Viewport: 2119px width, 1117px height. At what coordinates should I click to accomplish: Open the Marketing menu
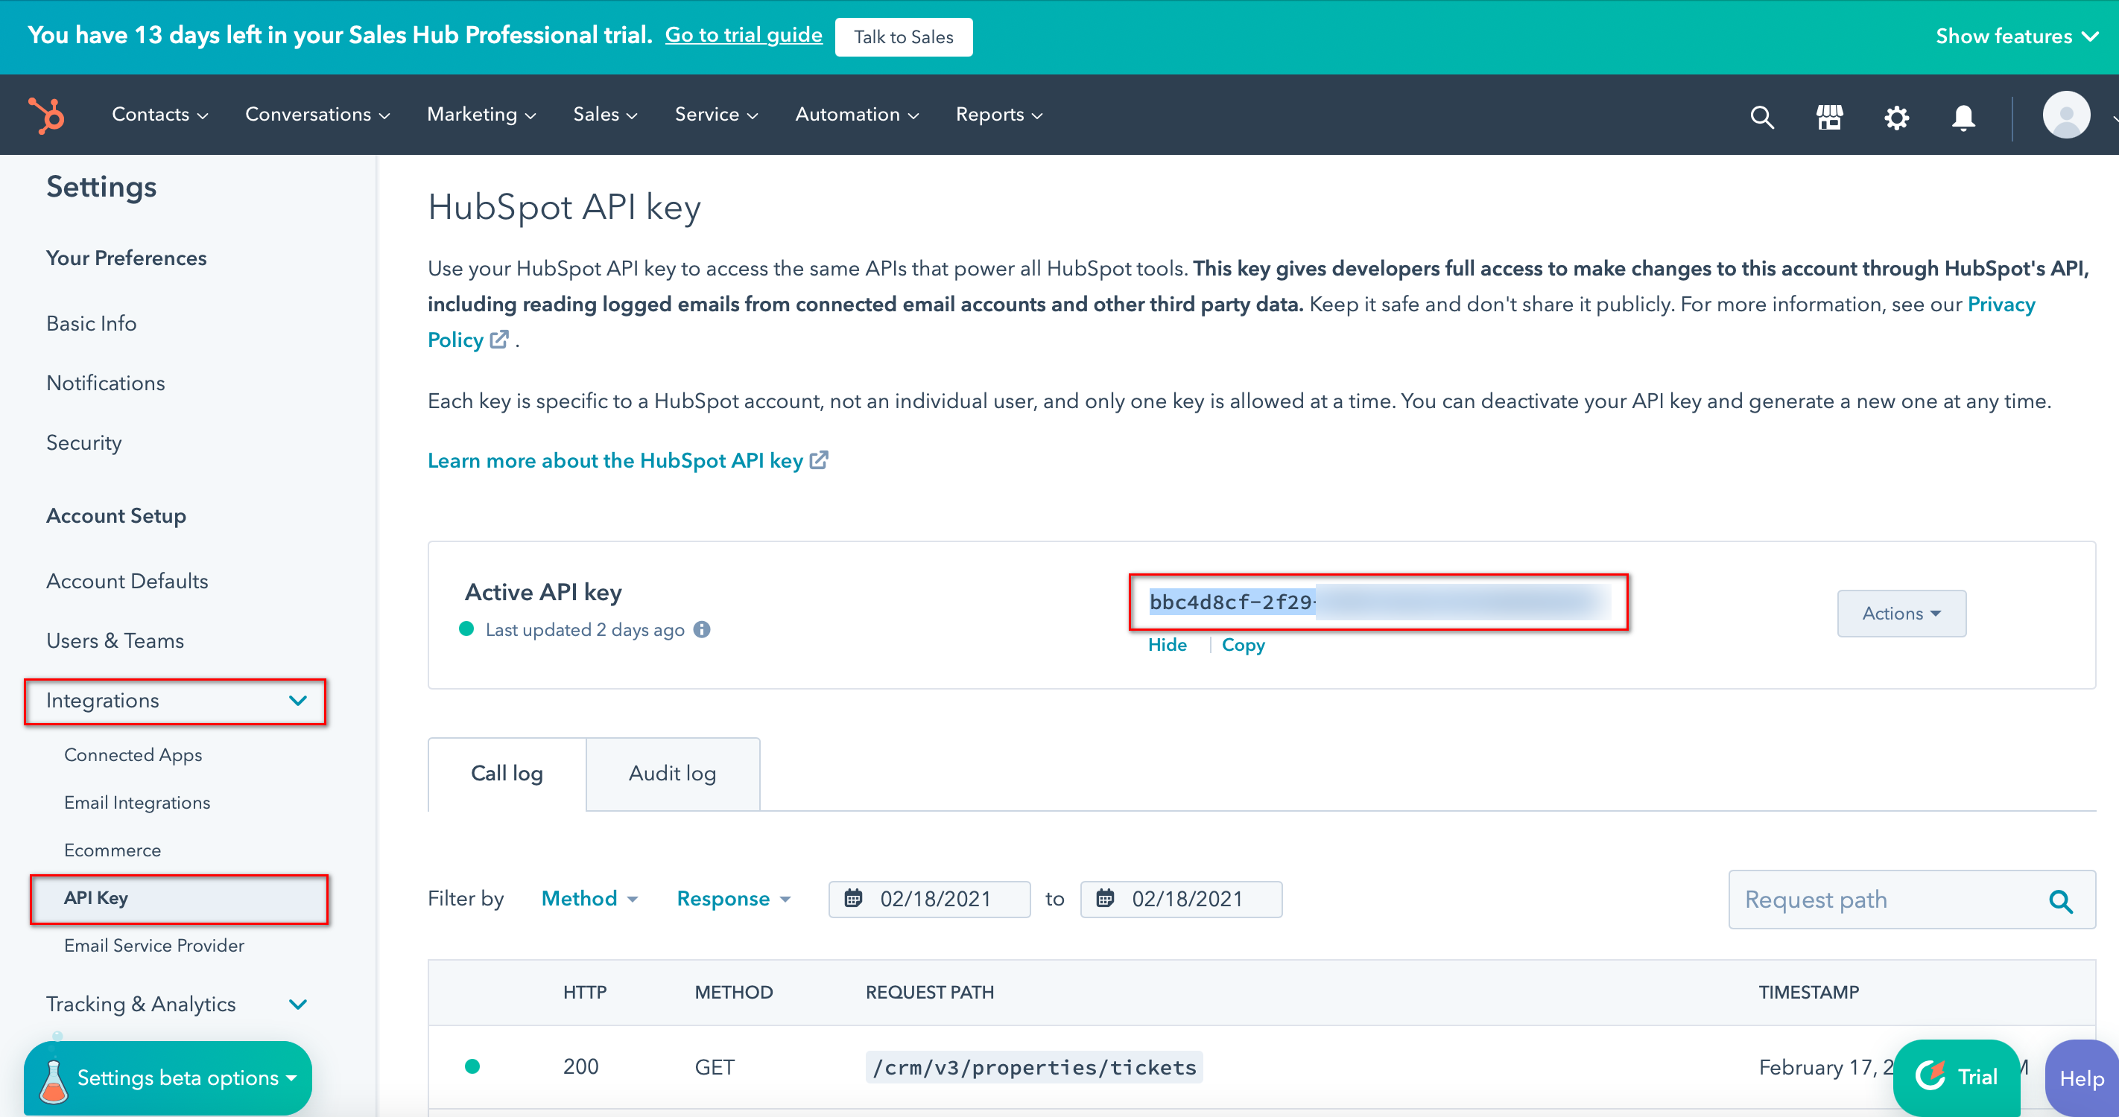[x=481, y=115]
